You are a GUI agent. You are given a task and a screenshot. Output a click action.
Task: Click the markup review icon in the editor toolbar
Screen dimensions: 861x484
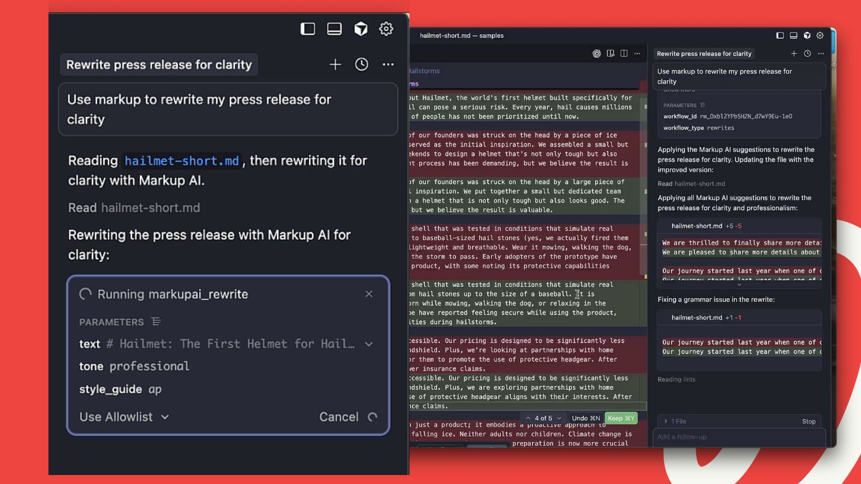point(610,53)
